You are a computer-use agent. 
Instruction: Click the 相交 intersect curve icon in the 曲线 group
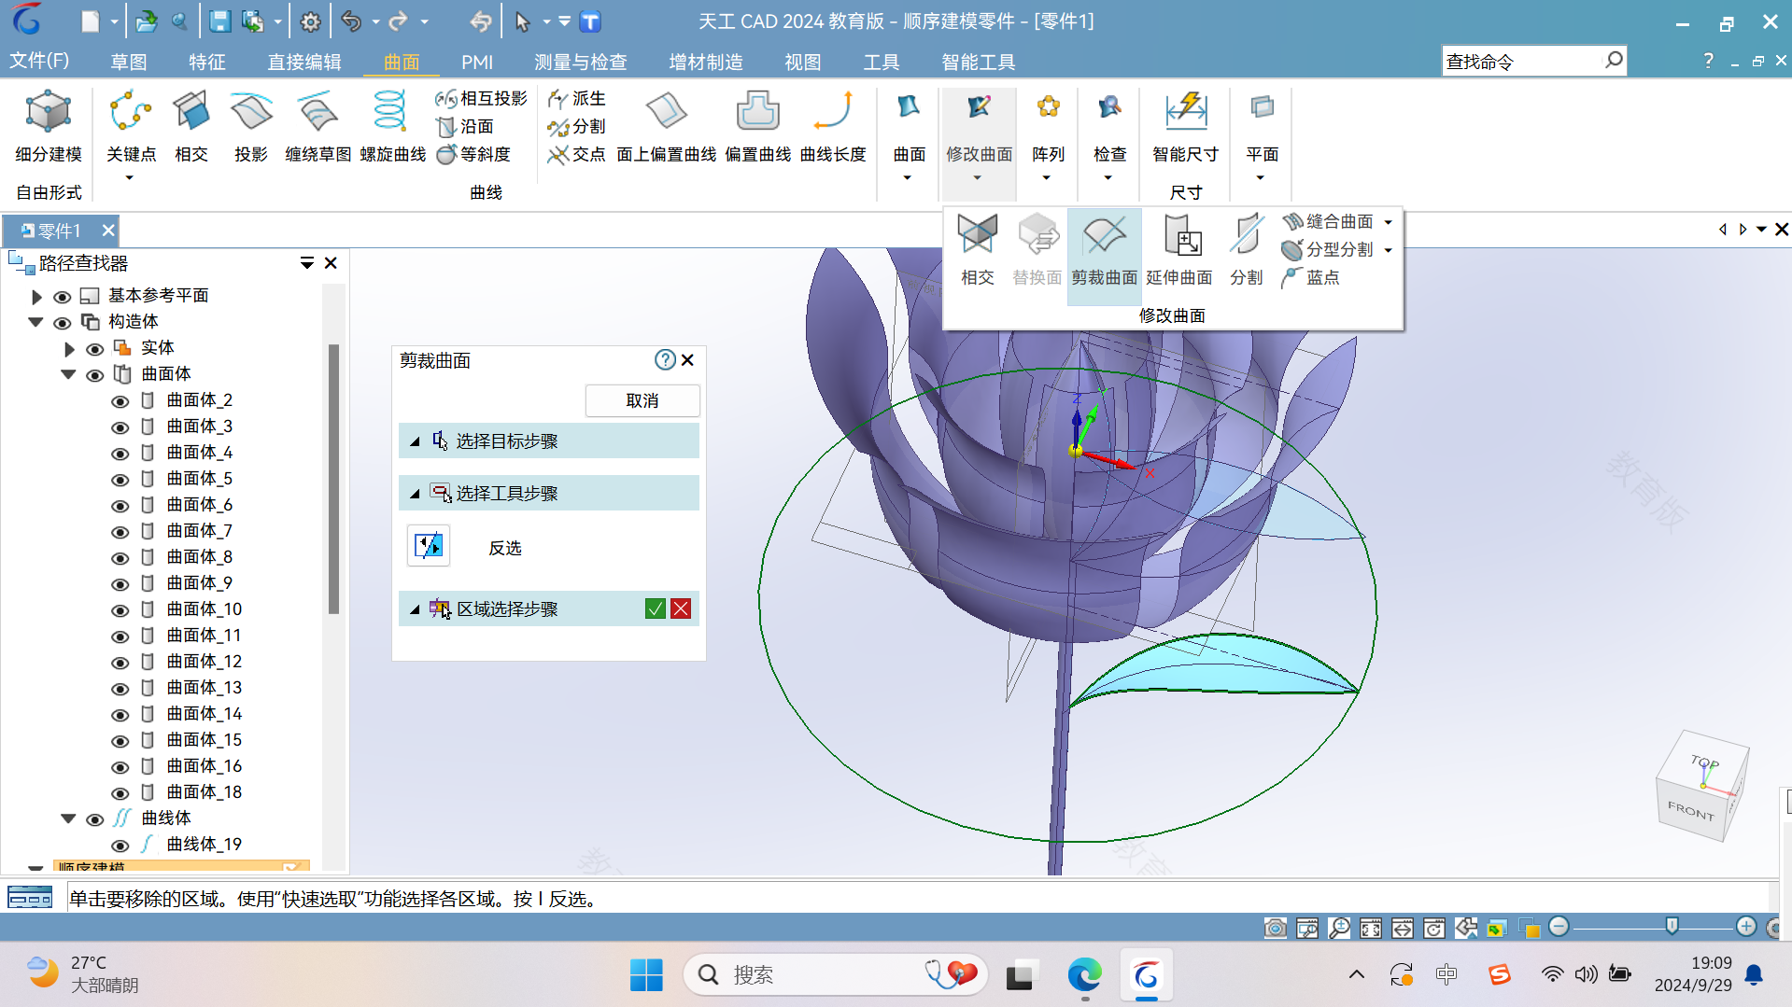[x=191, y=127]
